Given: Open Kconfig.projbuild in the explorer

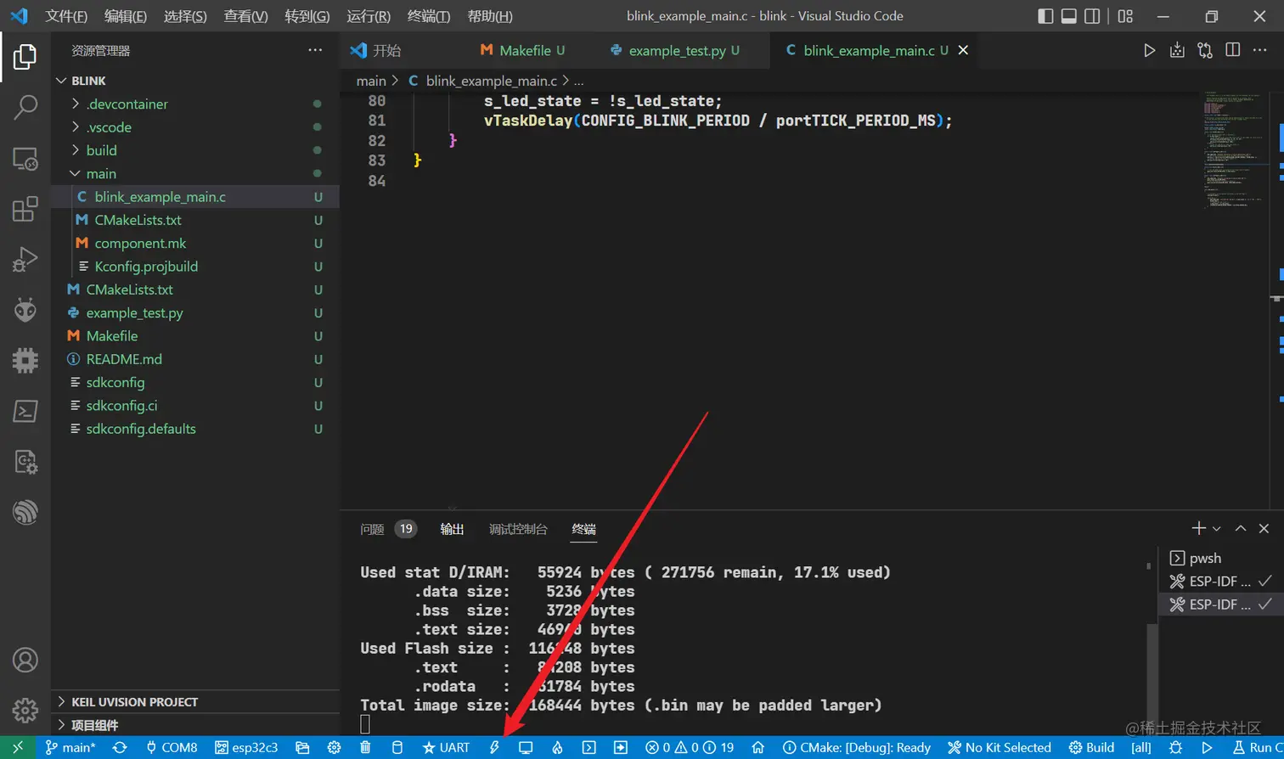Looking at the screenshot, I should pos(195,267).
